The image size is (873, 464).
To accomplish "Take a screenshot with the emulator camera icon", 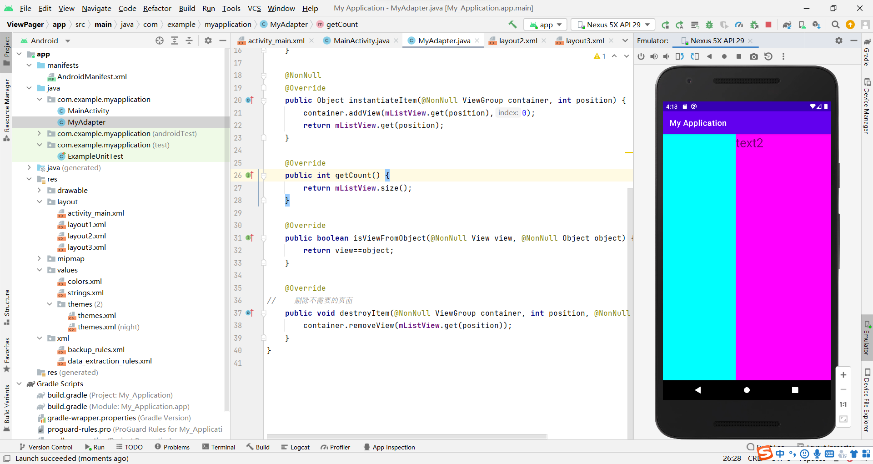I will pyautogui.click(x=753, y=56).
